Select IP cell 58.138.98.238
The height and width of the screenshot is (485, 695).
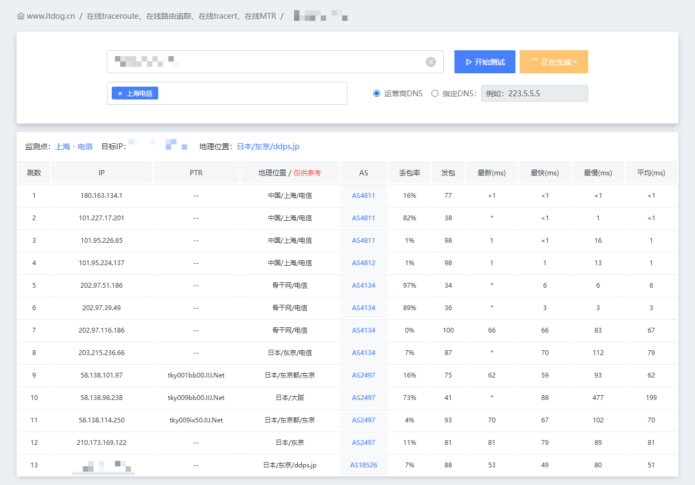(x=102, y=398)
